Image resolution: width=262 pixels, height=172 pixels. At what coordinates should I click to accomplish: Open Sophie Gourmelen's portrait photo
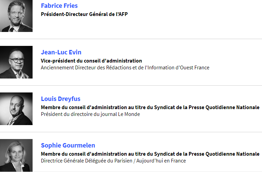coord(16,155)
